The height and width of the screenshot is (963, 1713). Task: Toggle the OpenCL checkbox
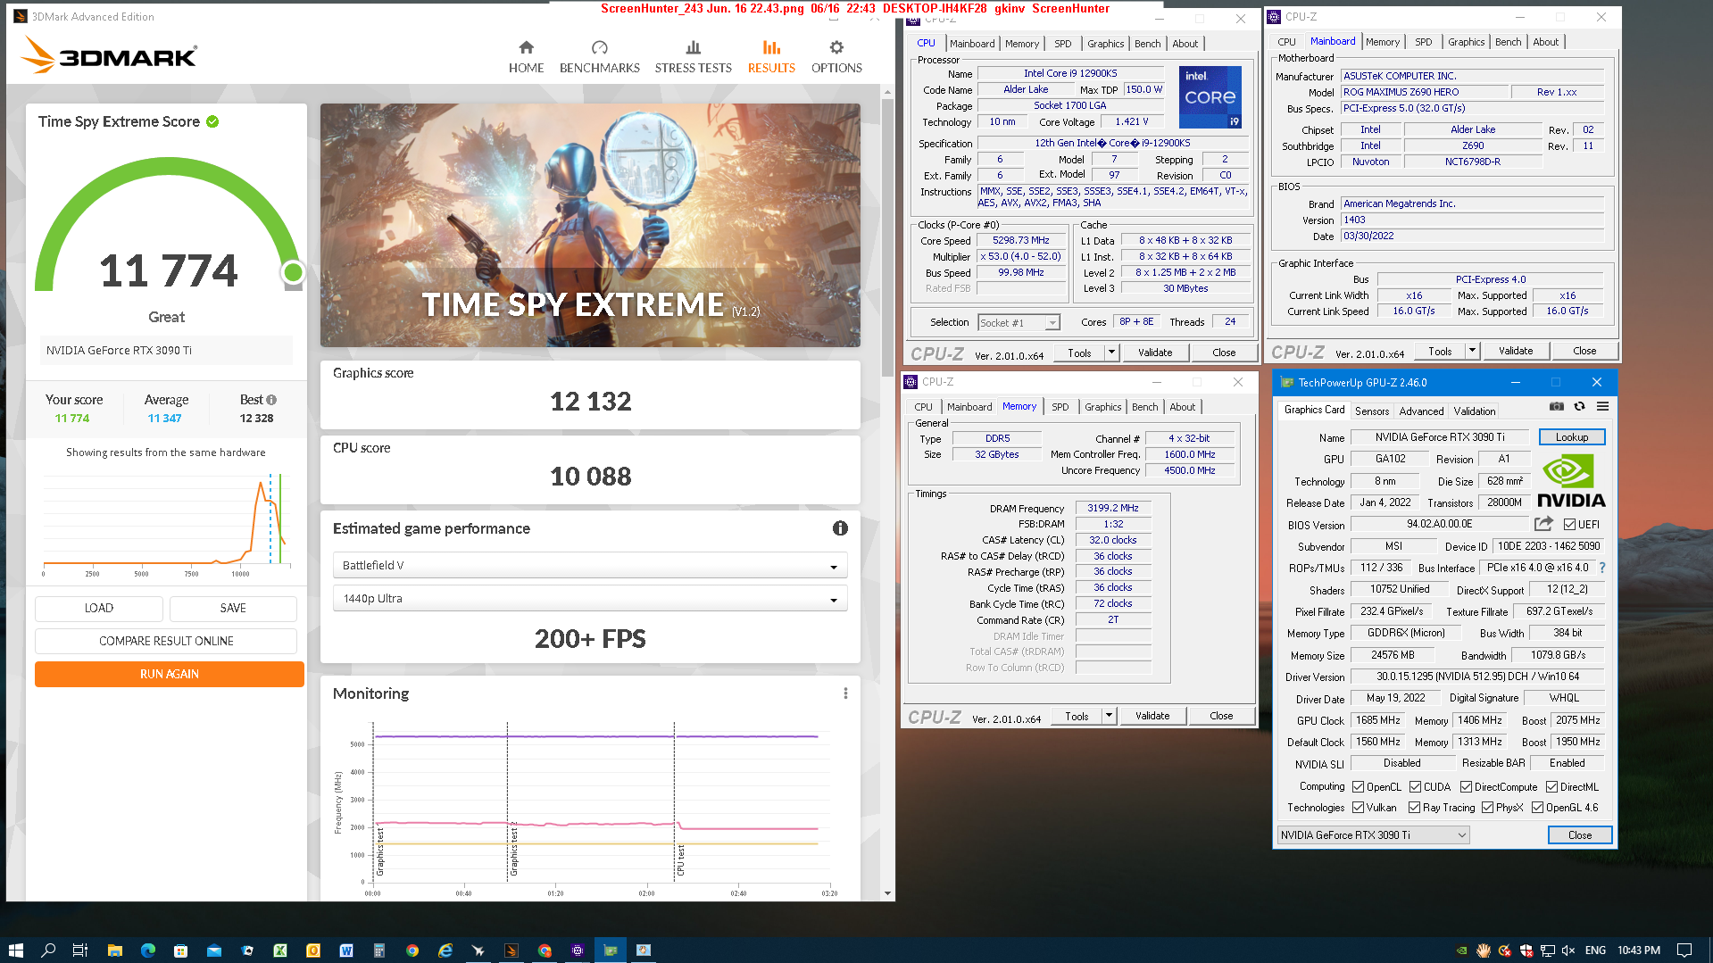point(1358,787)
